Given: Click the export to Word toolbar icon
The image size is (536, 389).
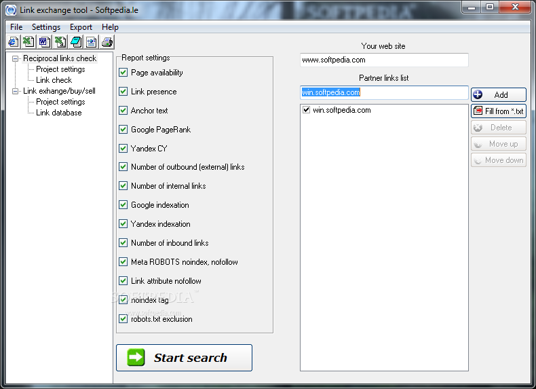Looking at the screenshot, I should coord(44,42).
